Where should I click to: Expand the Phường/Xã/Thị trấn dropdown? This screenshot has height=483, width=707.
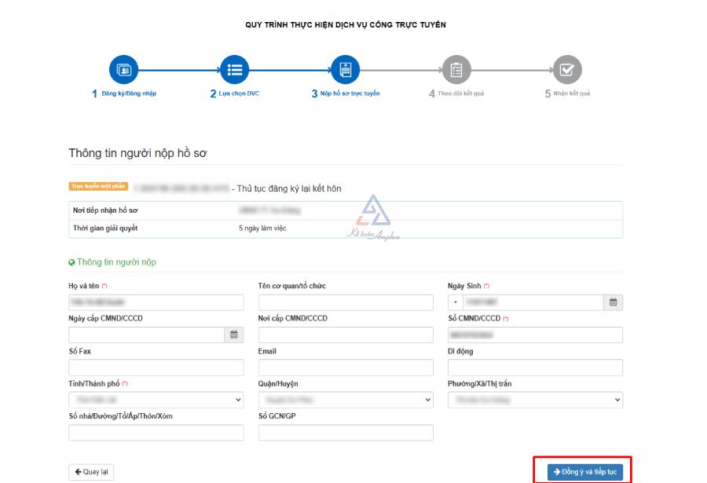coord(535,401)
